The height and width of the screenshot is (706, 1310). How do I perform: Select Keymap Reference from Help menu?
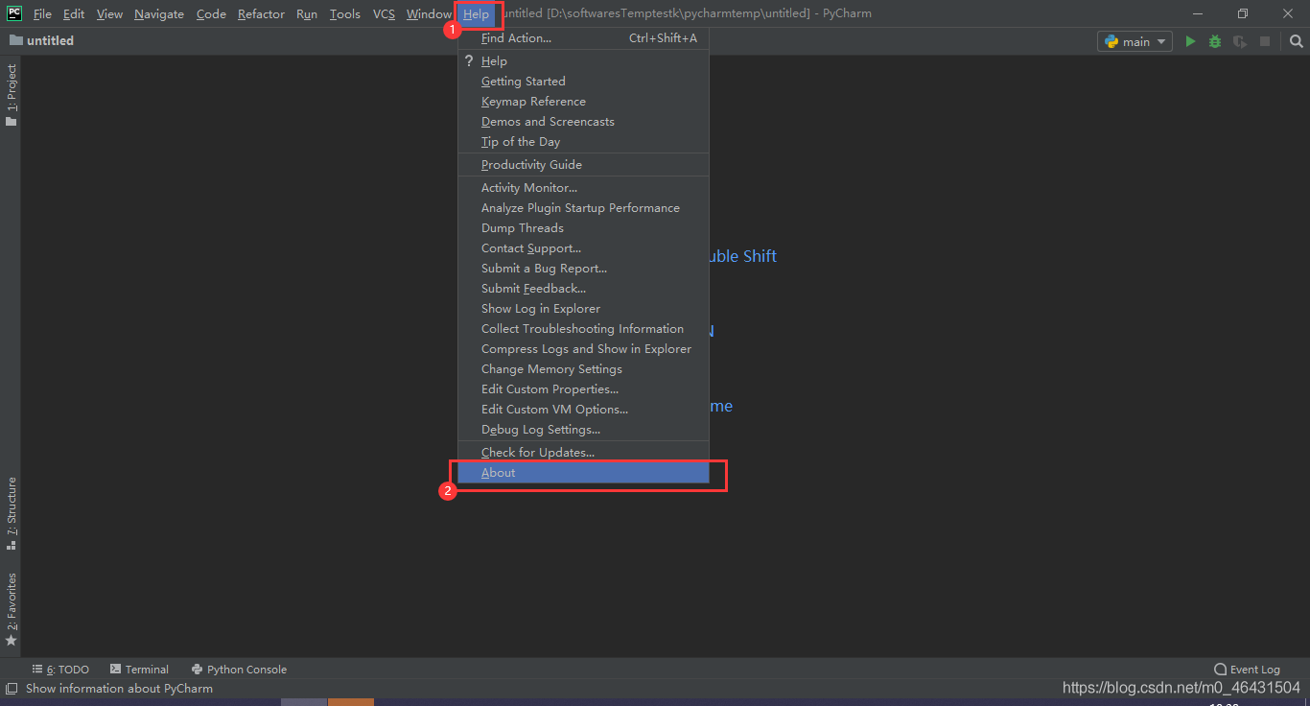[533, 102]
